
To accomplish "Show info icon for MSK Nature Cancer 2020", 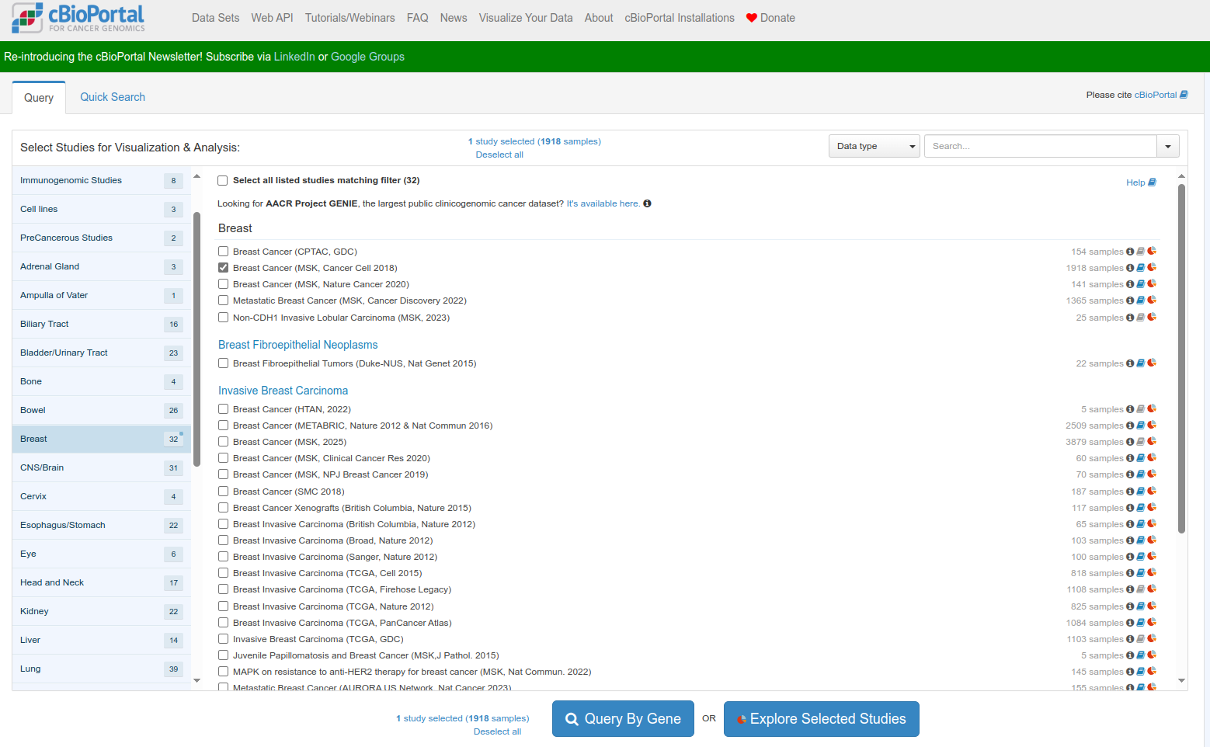I will (x=1130, y=284).
